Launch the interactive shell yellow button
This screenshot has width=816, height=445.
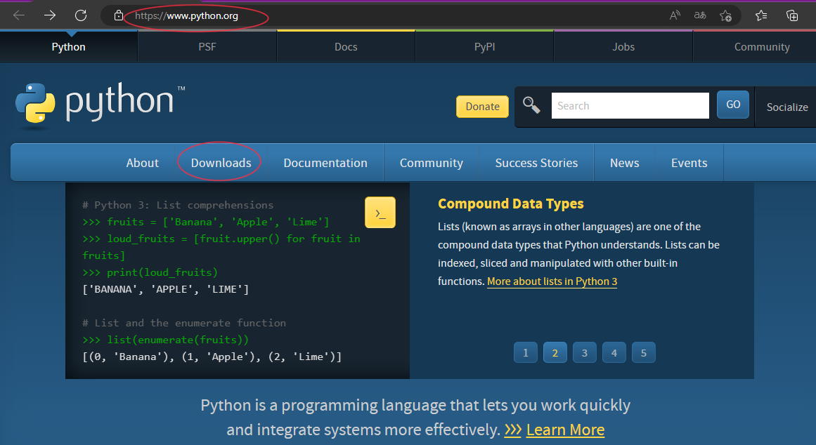(380, 213)
